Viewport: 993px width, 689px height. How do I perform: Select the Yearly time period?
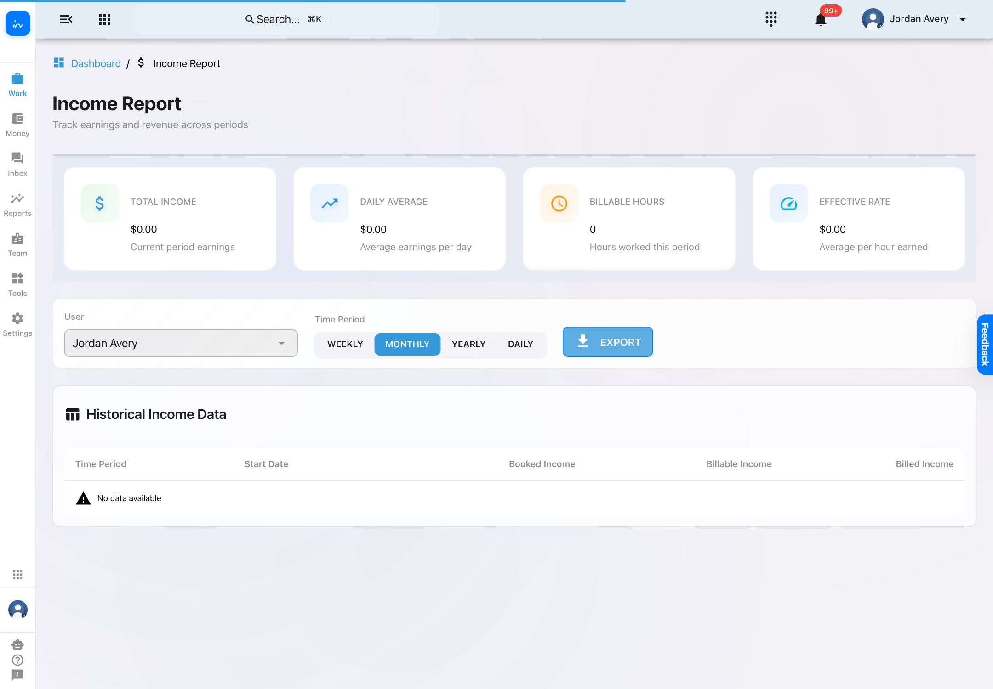[x=468, y=344]
